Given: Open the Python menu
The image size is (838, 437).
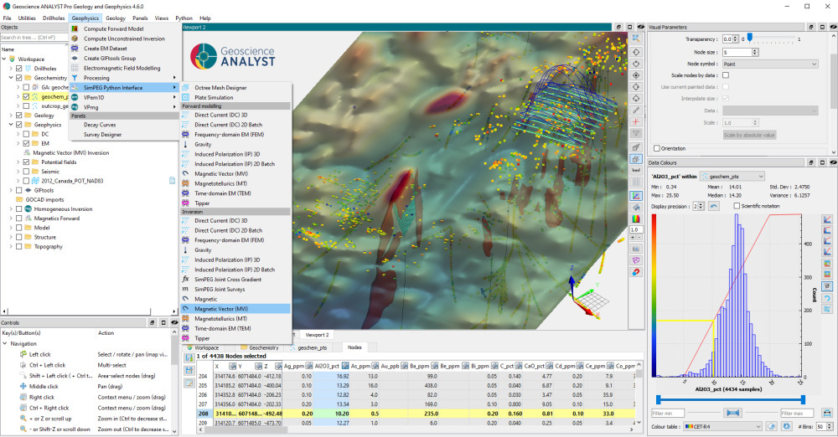Looking at the screenshot, I should tap(184, 18).
